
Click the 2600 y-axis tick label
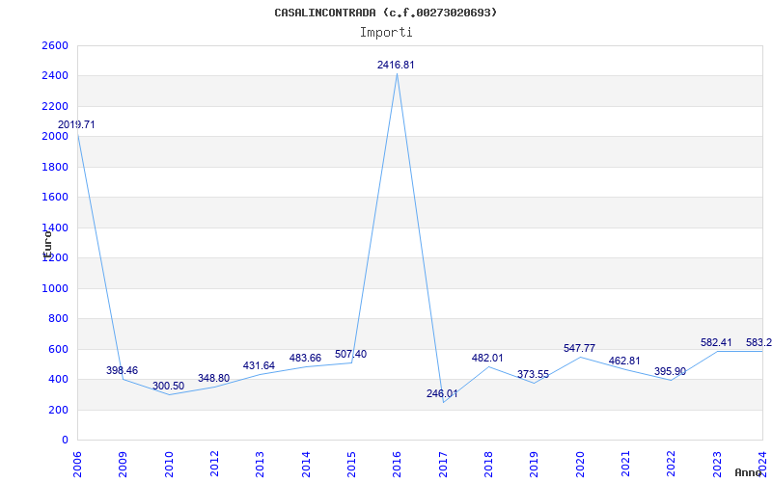pyautogui.click(x=55, y=45)
